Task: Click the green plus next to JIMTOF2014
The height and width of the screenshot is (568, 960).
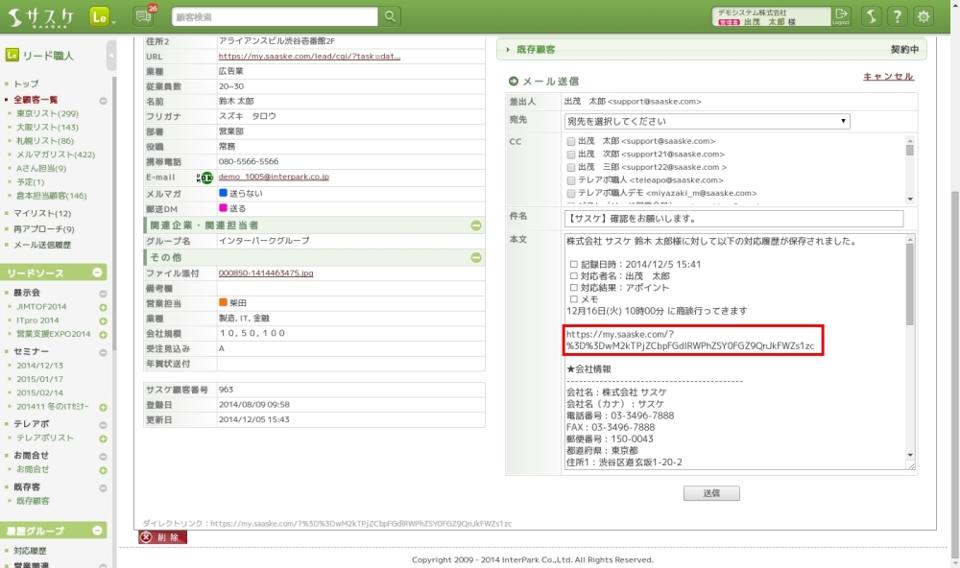Action: click(103, 307)
